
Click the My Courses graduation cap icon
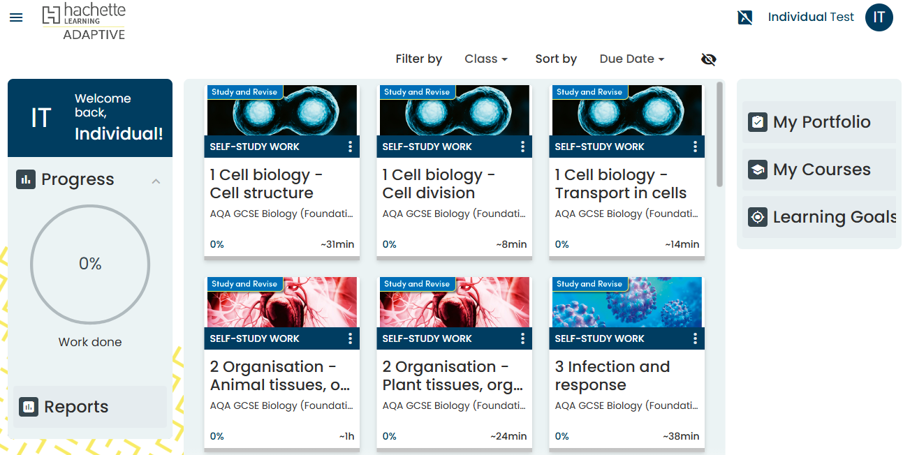[757, 170]
